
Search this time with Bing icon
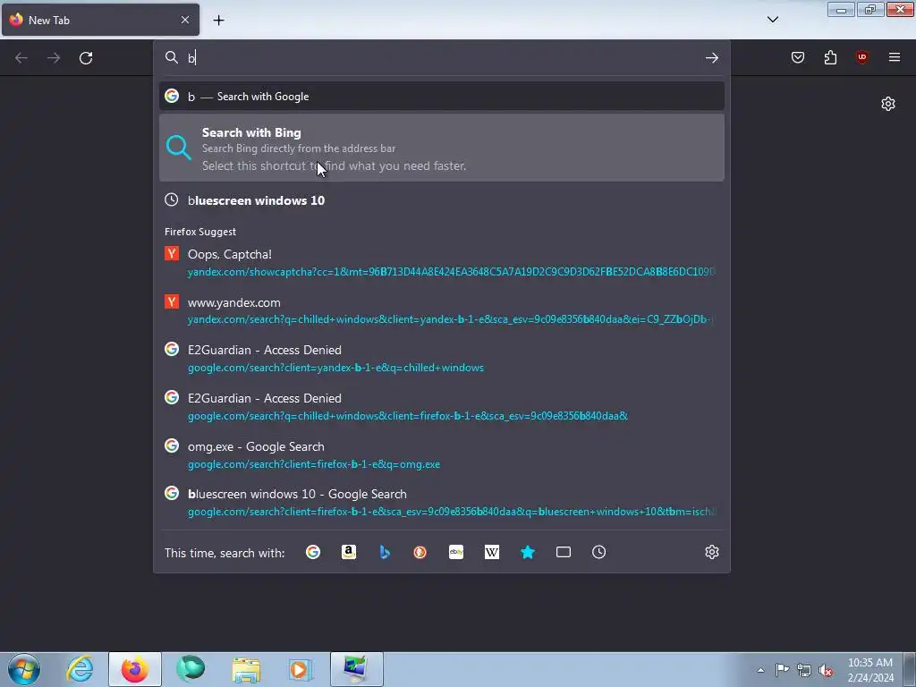[x=385, y=552]
